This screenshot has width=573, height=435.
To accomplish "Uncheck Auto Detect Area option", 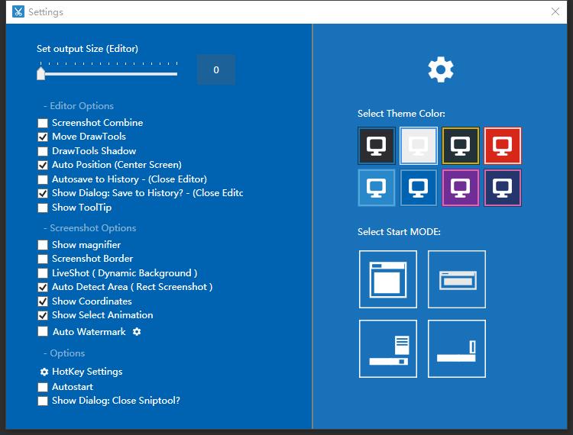I will coord(43,287).
